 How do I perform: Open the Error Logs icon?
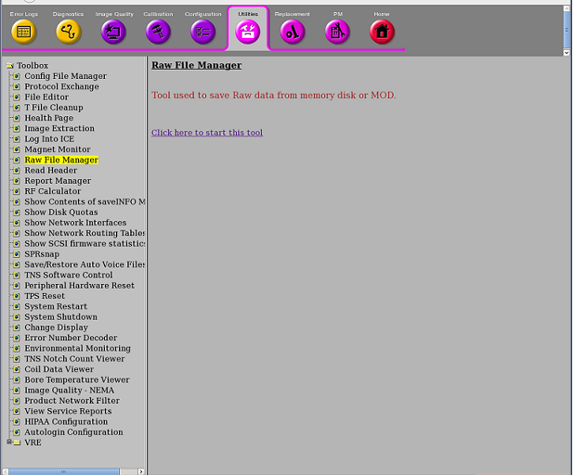(24, 32)
